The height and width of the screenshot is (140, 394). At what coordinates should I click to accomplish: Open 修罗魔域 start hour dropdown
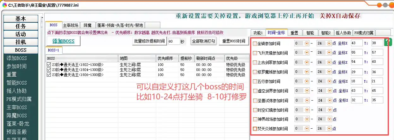click(x=306, y=72)
